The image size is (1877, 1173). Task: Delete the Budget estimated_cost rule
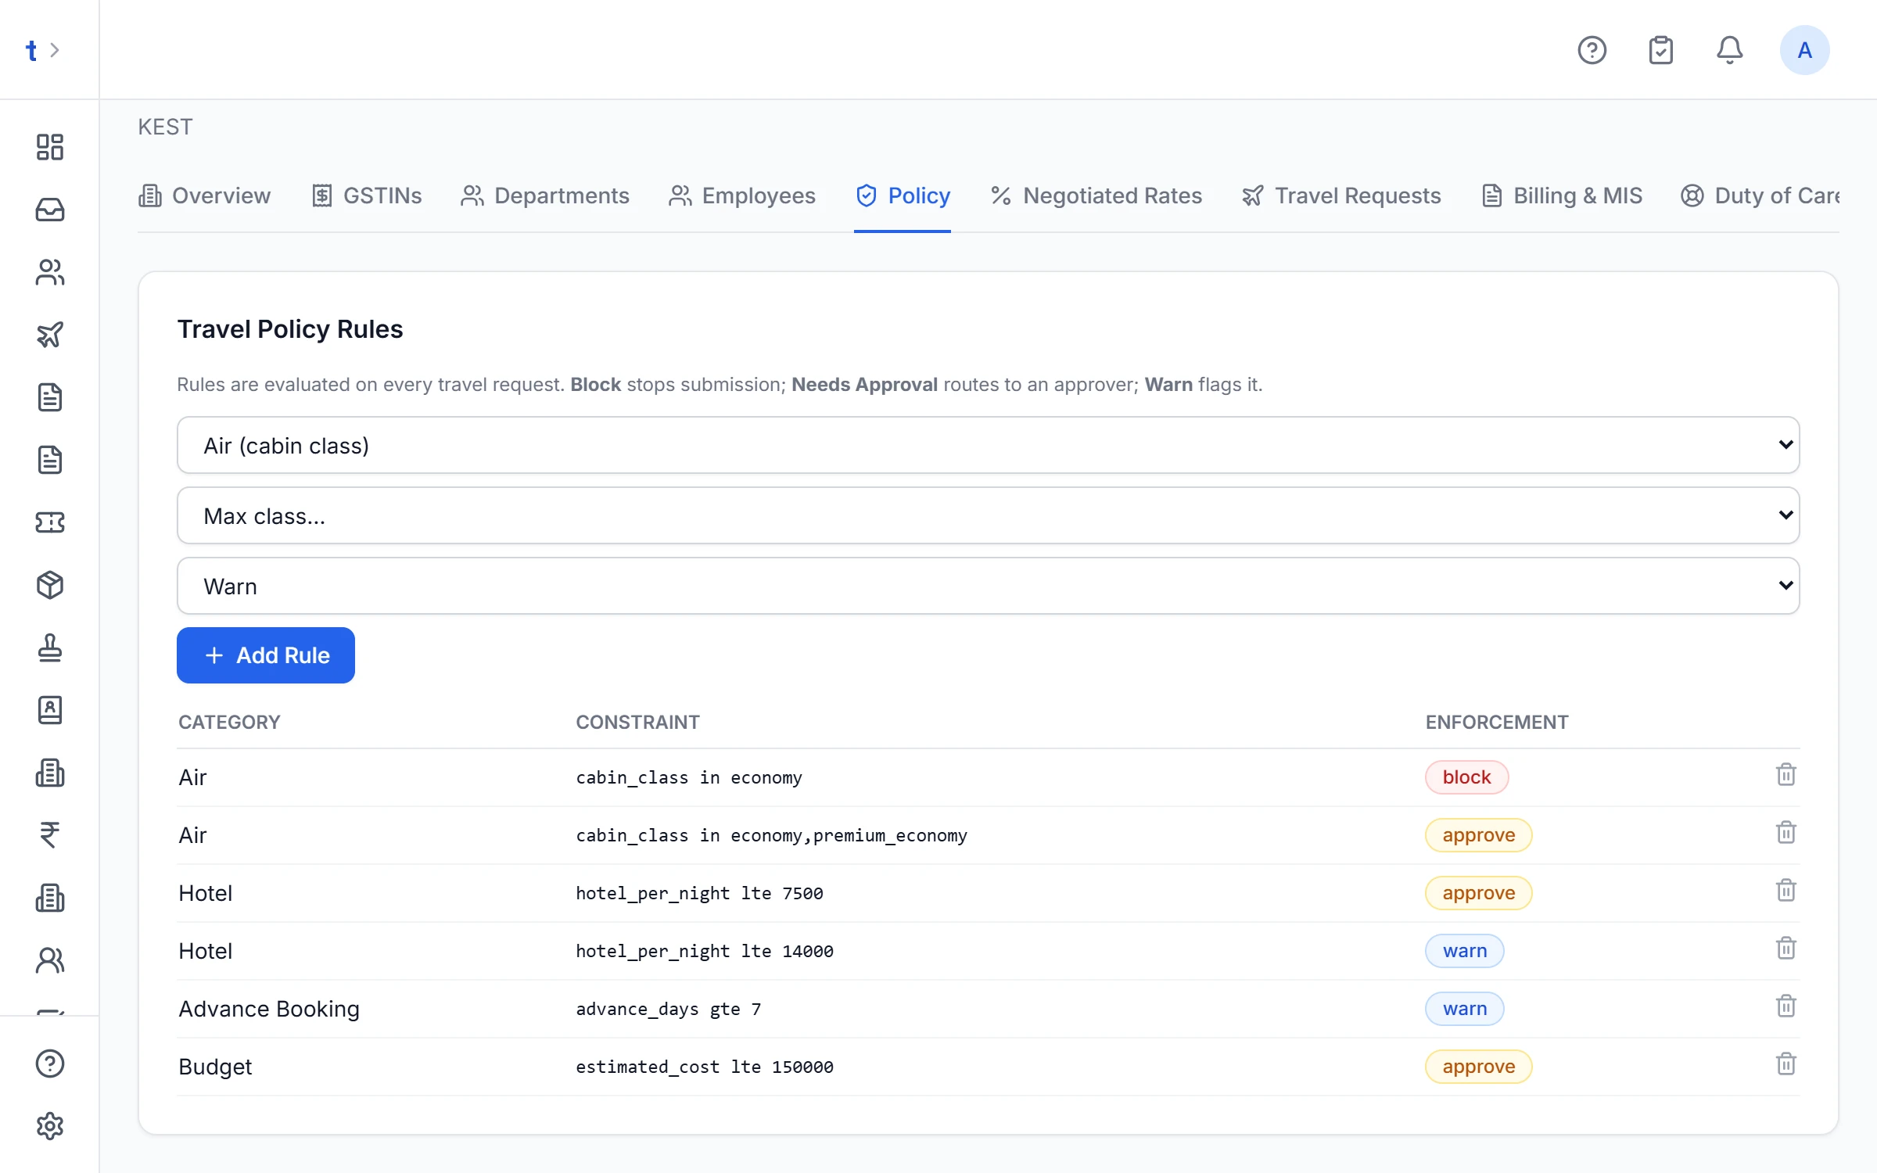[1785, 1064]
